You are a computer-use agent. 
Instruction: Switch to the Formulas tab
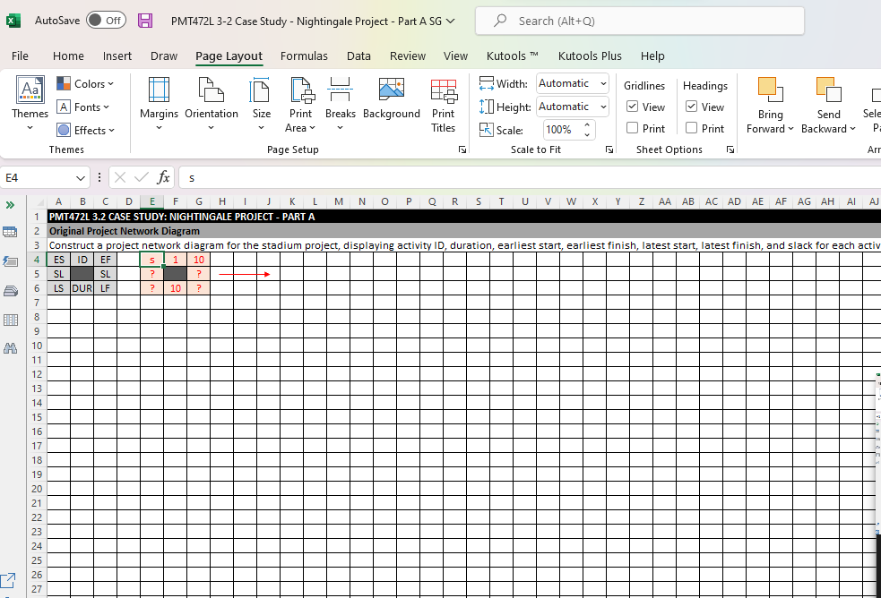tap(304, 56)
